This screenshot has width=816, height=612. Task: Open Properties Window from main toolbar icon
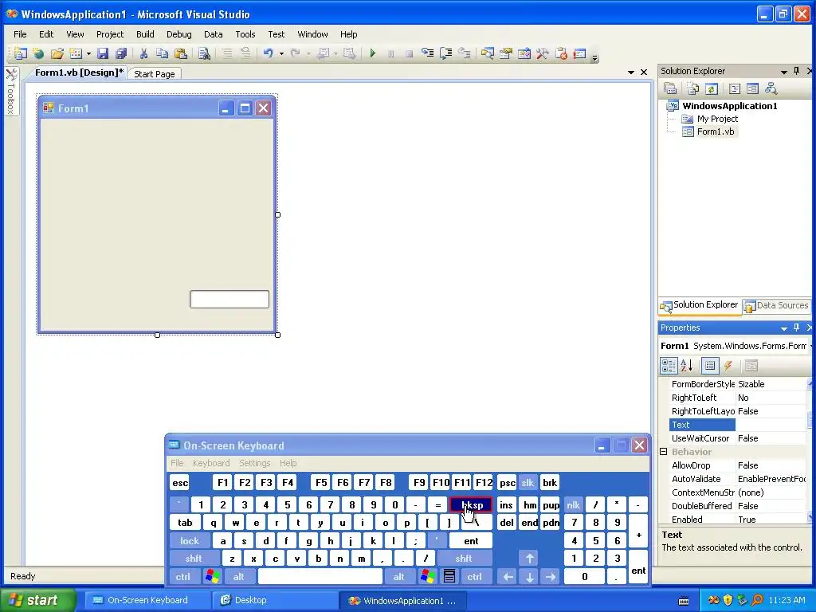(505, 53)
